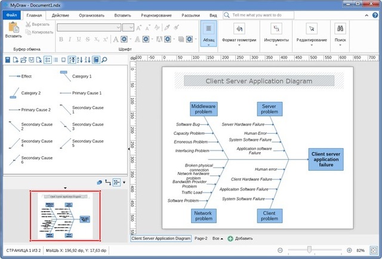Click the Добавить page plus icon
This screenshot has width=382, height=259.
tap(230, 238)
